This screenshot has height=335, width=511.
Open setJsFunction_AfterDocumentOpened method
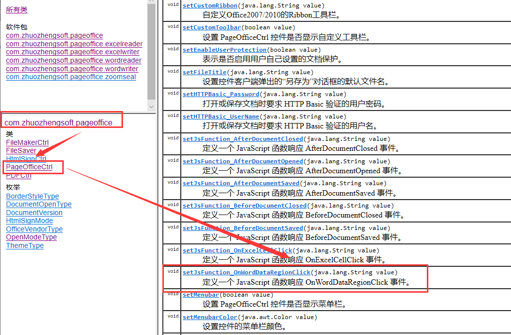coord(243,161)
